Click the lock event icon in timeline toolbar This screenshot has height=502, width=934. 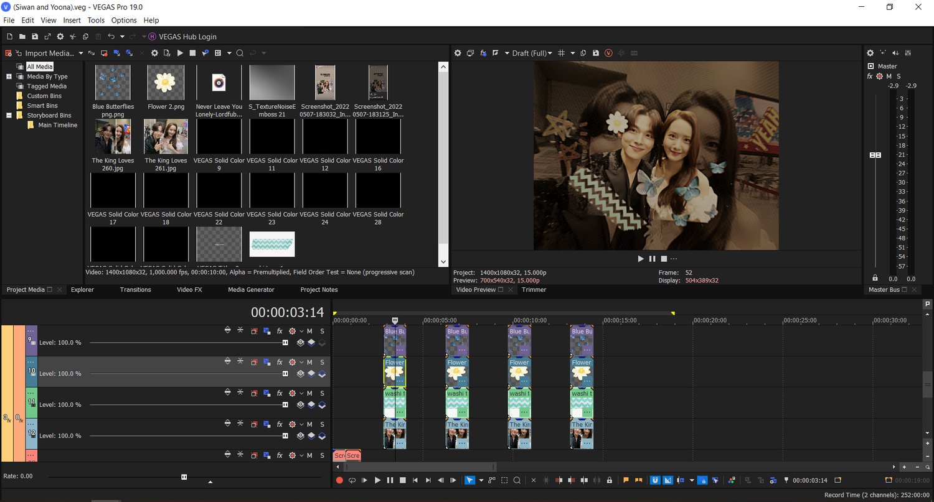609,480
